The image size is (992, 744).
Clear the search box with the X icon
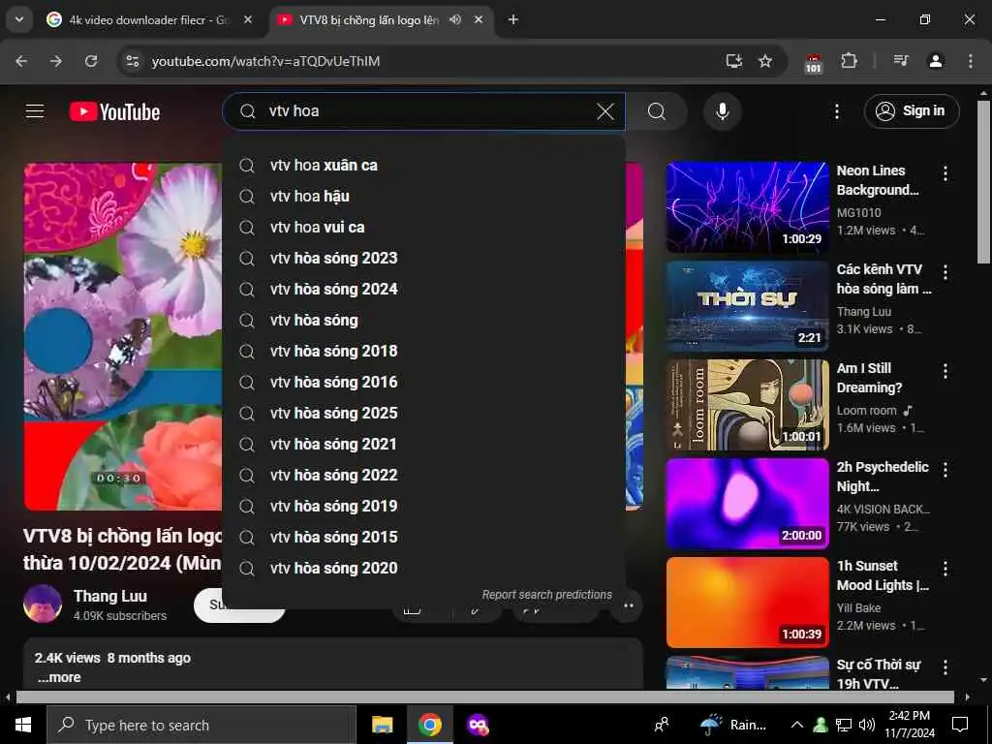coord(605,112)
